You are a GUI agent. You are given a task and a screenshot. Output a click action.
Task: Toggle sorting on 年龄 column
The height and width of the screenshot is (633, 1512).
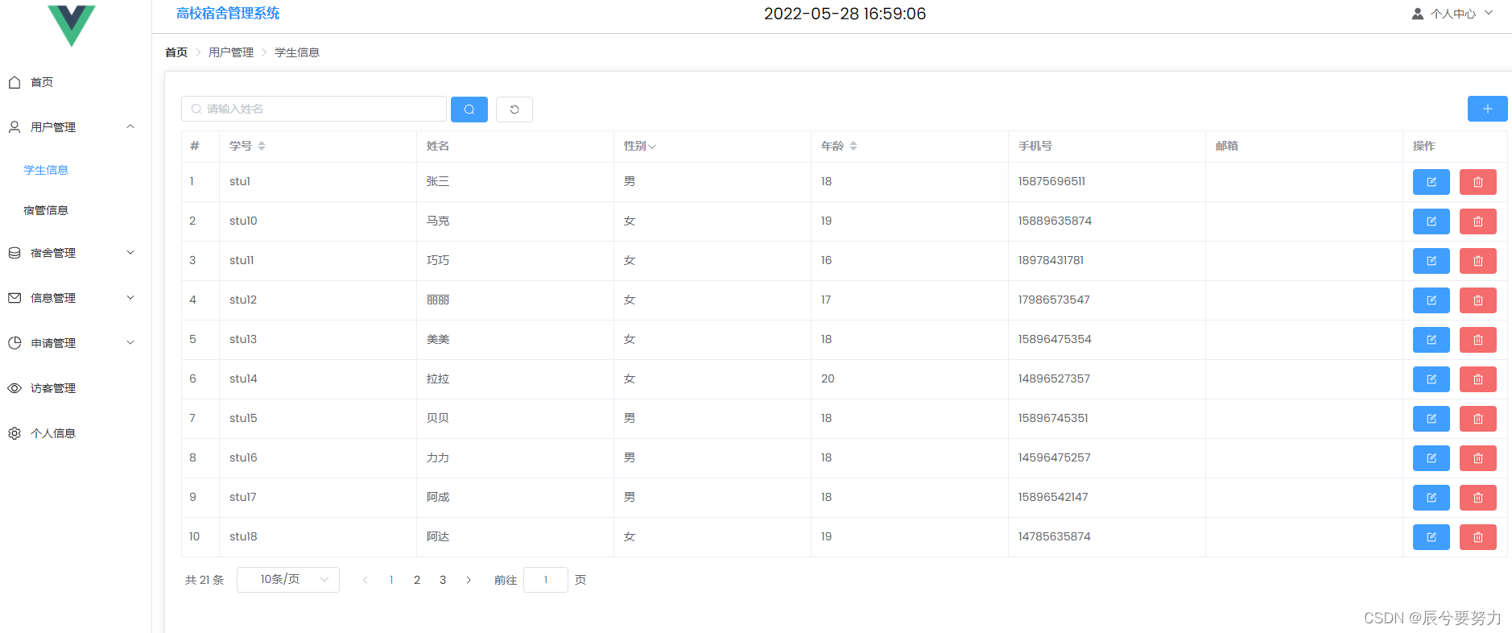tap(853, 146)
